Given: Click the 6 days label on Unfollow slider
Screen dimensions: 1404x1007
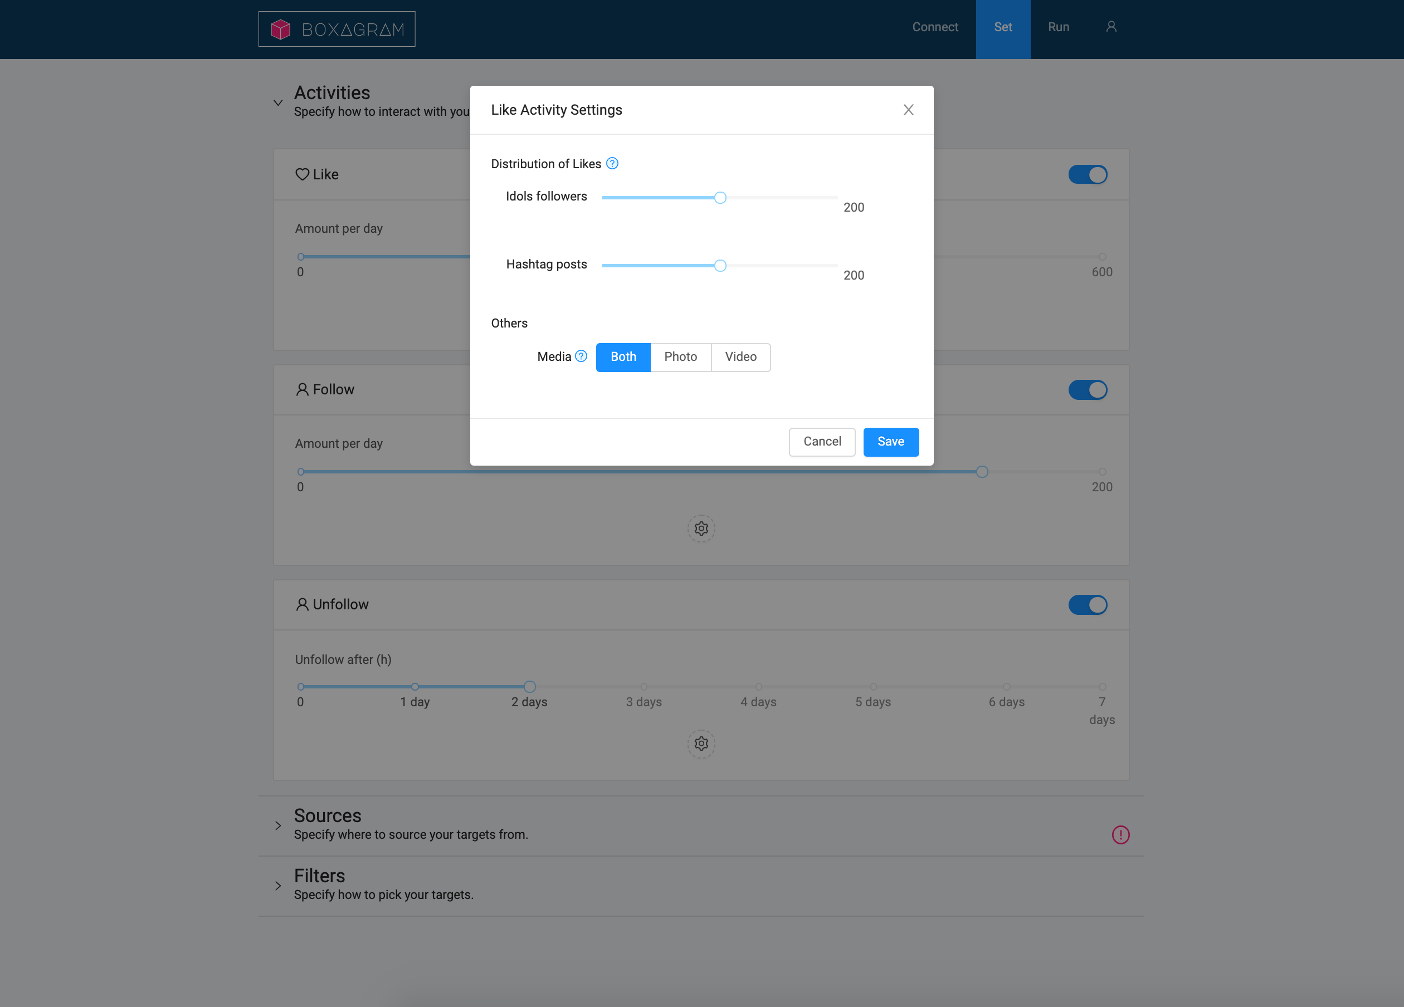Looking at the screenshot, I should pos(1007,702).
